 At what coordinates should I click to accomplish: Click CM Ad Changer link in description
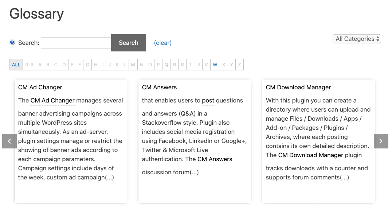pos(52,100)
